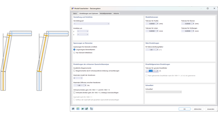Click the right cross-section sketch with blue lower segment
Viewport: 218px width, 118px height.
coord(52,61)
